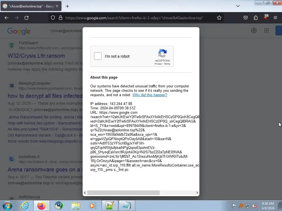Open the Google apps grid
This screenshot has width=282, height=211.
point(267,30)
